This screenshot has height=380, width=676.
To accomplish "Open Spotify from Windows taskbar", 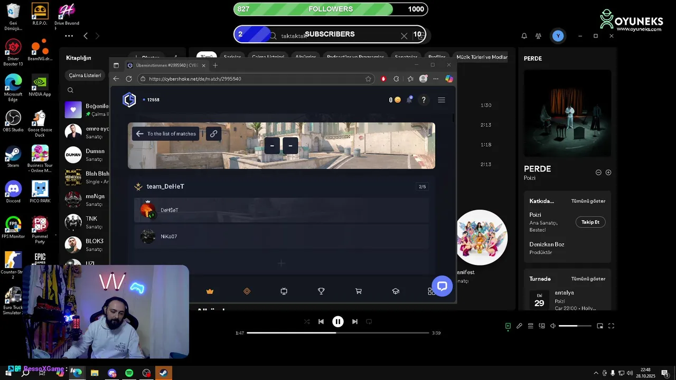I will (x=129, y=373).
